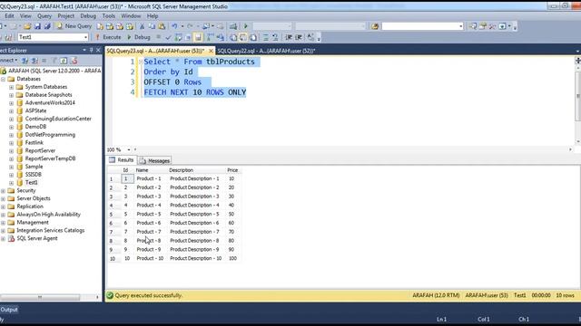Viewport: 581px width, 326px height.
Task: Expand the Management folder node
Action: [x=3, y=223]
